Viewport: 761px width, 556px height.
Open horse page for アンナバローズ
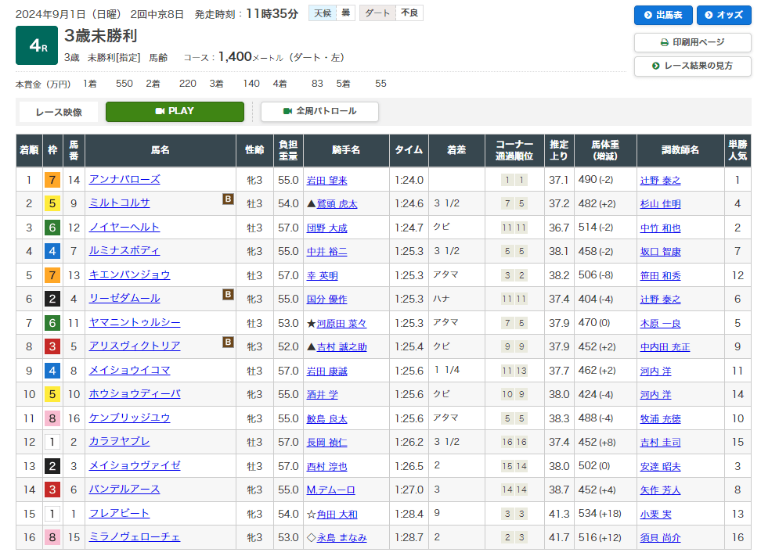coord(124,180)
